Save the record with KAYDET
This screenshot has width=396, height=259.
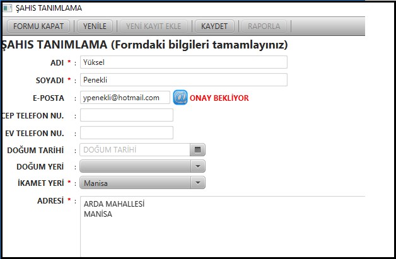tap(214, 26)
